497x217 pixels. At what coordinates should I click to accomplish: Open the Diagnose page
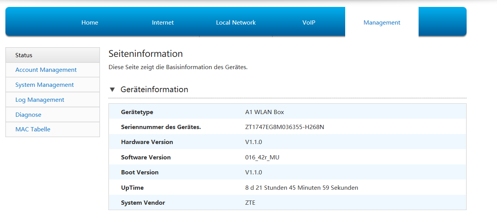coord(28,115)
